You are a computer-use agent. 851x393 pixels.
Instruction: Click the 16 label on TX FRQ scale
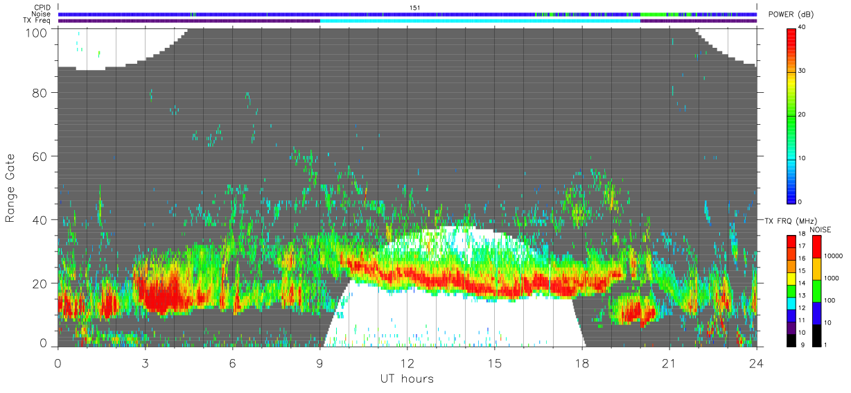(x=803, y=259)
